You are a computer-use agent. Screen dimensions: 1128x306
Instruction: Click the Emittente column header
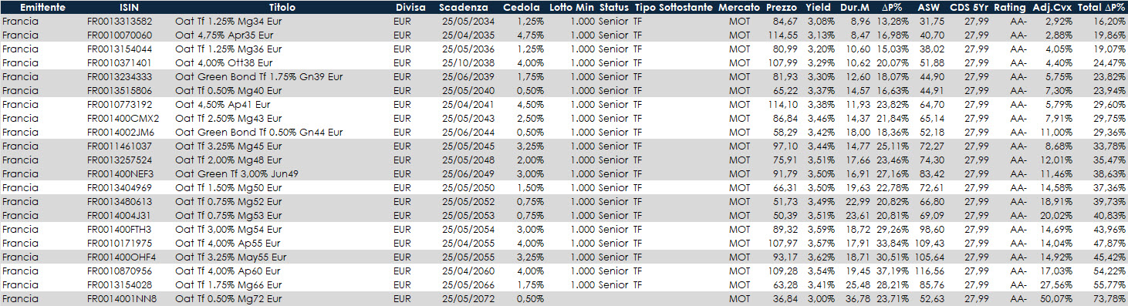tap(42, 7)
